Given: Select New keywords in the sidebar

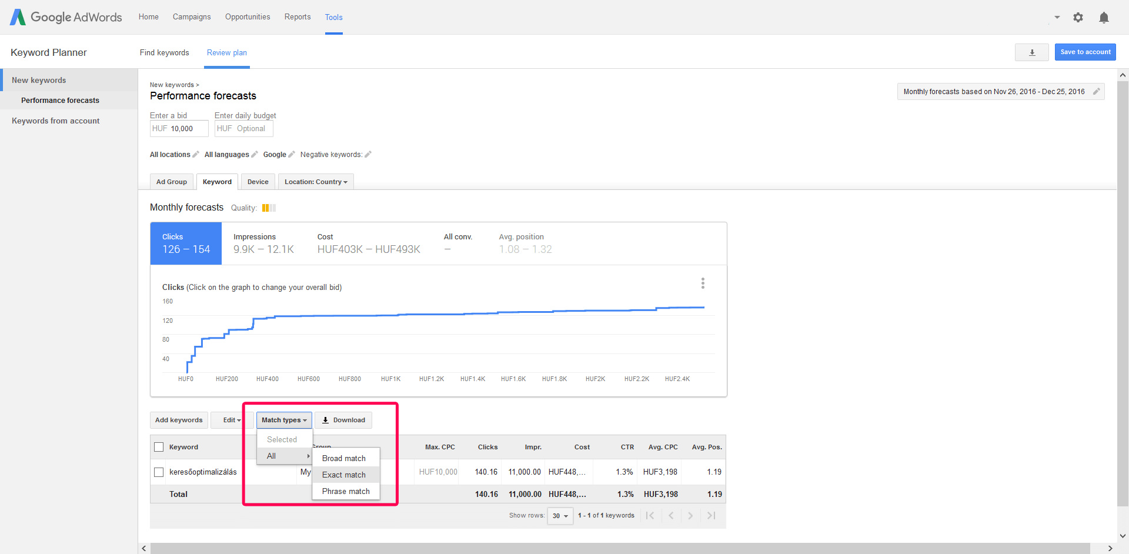Looking at the screenshot, I should point(69,80).
